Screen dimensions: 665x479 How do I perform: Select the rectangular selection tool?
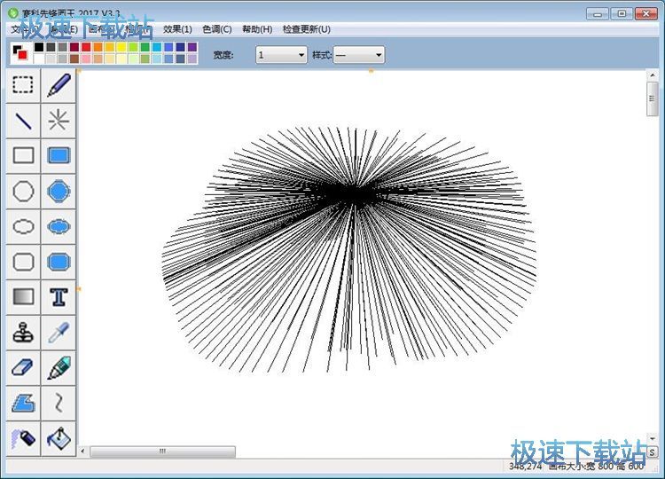pyautogui.click(x=24, y=85)
